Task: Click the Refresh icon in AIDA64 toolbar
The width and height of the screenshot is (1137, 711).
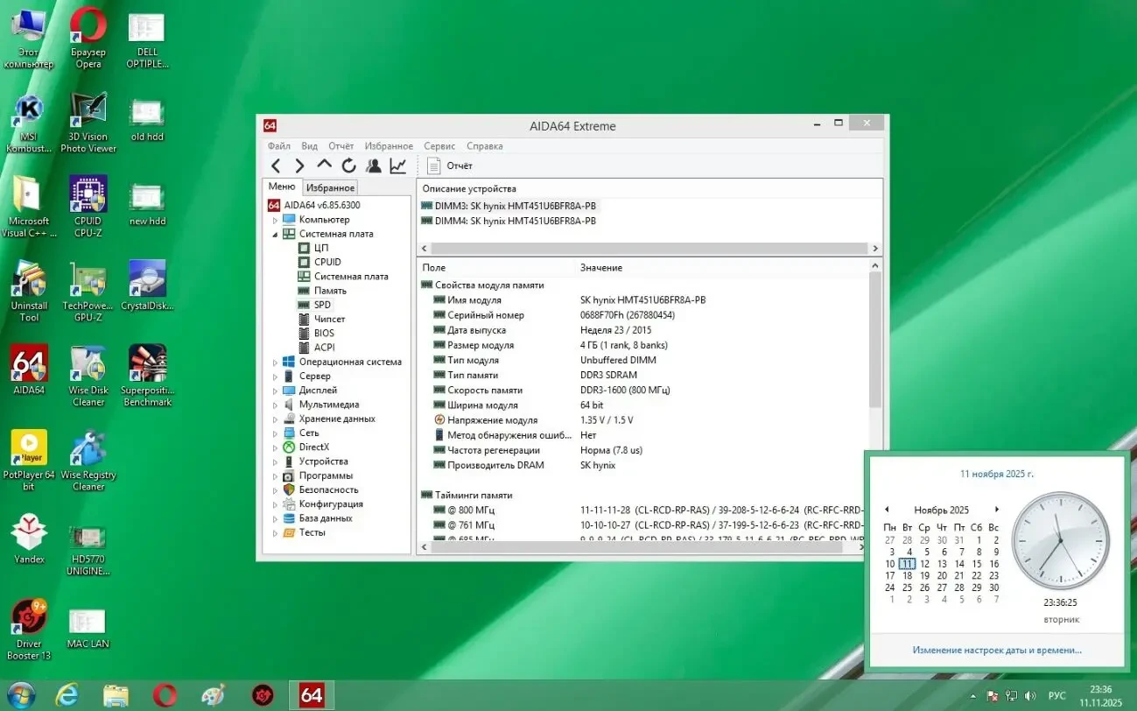Action: pos(348,165)
